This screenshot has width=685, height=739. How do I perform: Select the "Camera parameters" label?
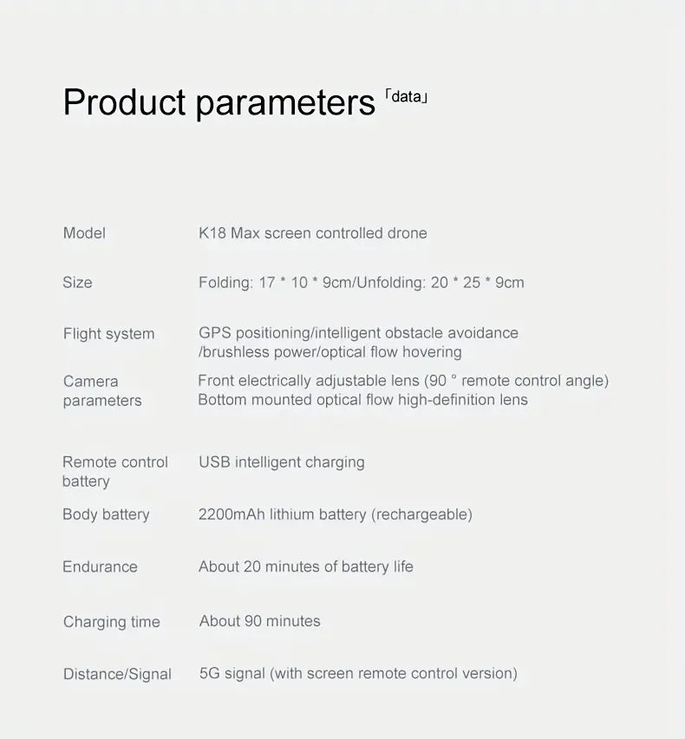pos(101,390)
